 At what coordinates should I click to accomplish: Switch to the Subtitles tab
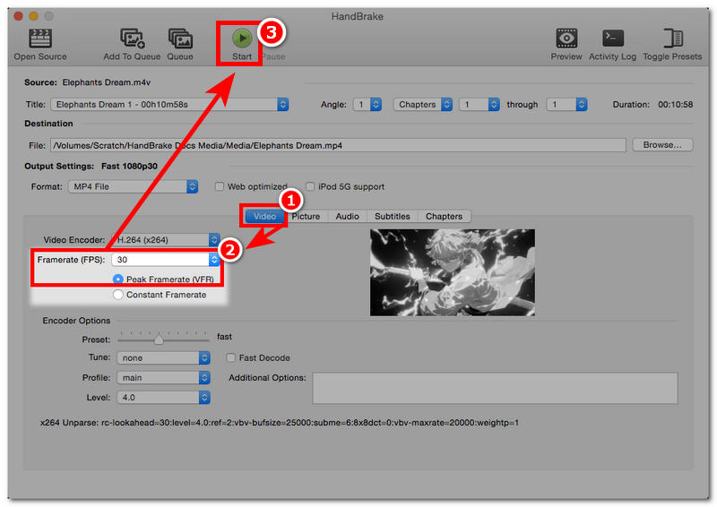393,216
